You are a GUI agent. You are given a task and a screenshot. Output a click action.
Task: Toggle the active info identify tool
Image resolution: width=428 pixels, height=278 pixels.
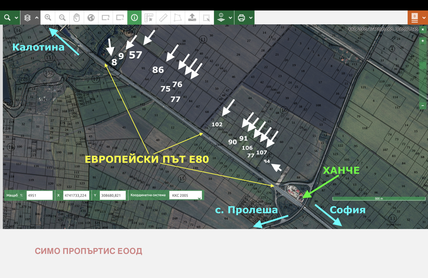(x=134, y=18)
